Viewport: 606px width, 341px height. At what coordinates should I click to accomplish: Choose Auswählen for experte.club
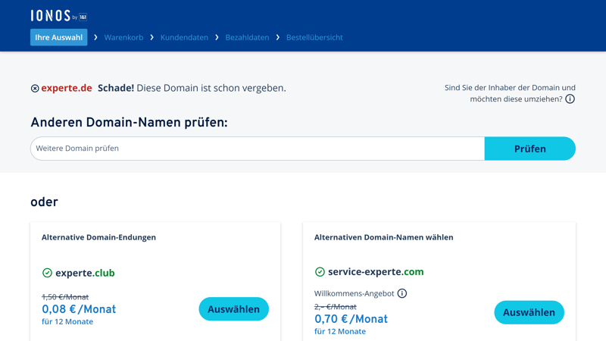pyautogui.click(x=233, y=309)
